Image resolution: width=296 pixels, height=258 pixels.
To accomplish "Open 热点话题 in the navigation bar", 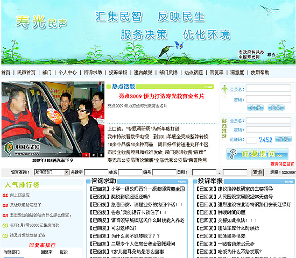I will click(194, 73).
